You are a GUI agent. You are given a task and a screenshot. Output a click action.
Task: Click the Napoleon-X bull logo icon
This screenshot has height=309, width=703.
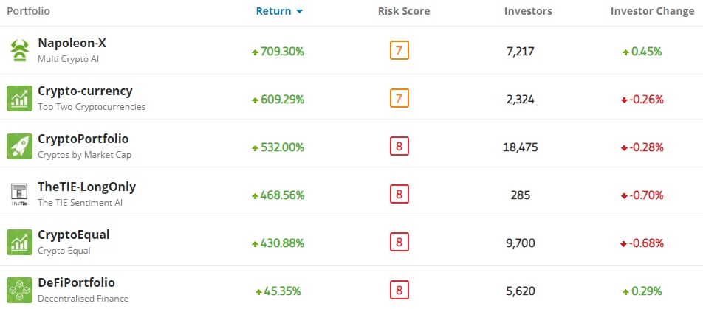pyautogui.click(x=18, y=50)
